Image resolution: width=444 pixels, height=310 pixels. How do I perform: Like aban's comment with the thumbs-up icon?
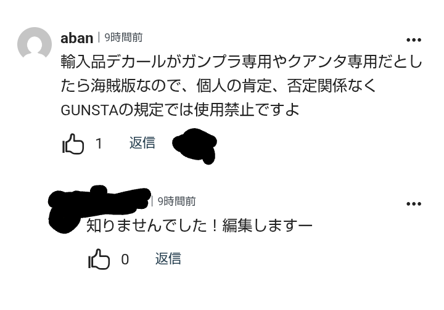(x=73, y=144)
